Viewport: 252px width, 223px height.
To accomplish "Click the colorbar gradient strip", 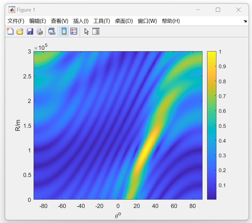I will [x=212, y=125].
